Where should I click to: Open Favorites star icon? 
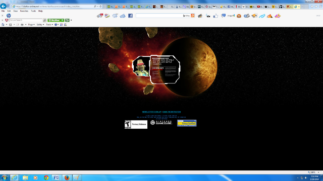click(x=316, y=7)
